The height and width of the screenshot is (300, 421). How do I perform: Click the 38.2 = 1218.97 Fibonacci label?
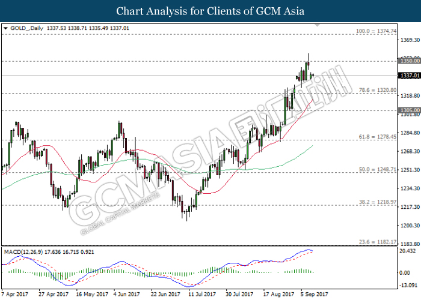coord(375,202)
